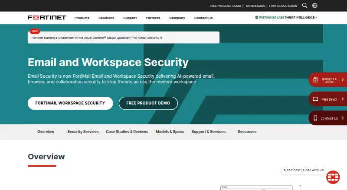Click the FortiMail Workspace Security button
Image resolution: width=347 pixels, height=190 pixels.
coord(70,103)
